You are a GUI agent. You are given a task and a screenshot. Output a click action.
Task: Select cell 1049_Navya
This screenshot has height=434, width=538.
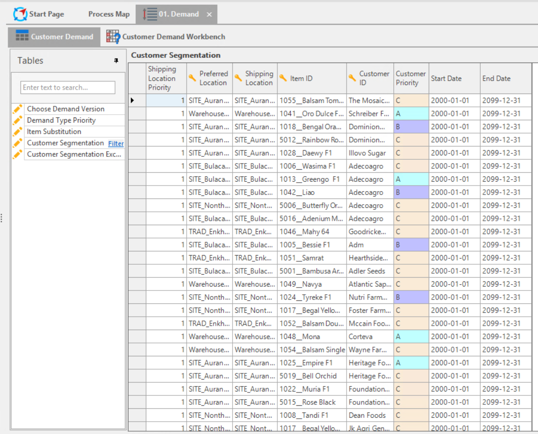pyautogui.click(x=312, y=284)
